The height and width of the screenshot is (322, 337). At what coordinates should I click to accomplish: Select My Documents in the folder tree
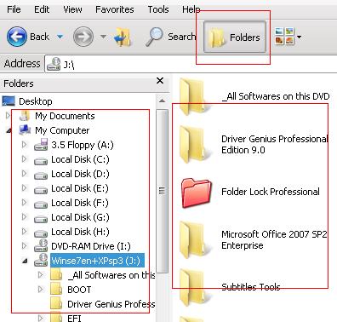tap(65, 116)
